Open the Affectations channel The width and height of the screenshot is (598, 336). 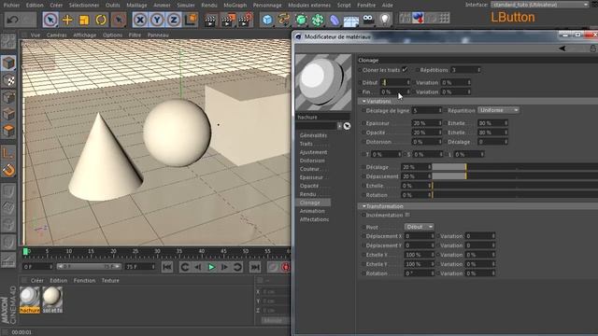(x=314, y=219)
